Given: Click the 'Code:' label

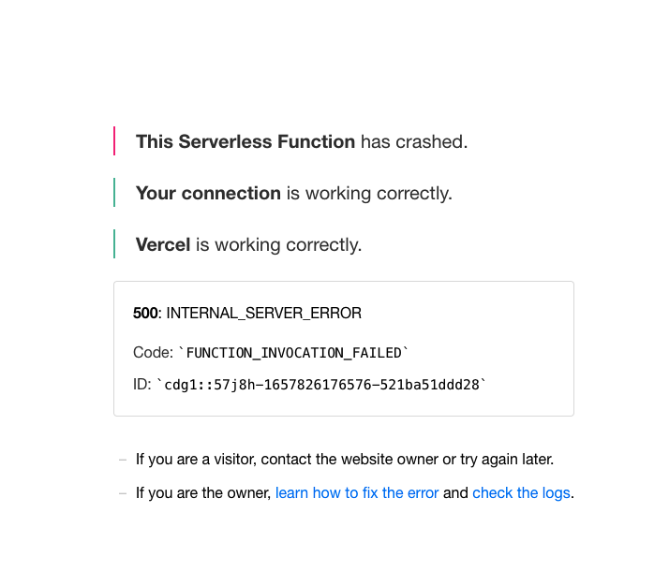Looking at the screenshot, I should 153,353.
